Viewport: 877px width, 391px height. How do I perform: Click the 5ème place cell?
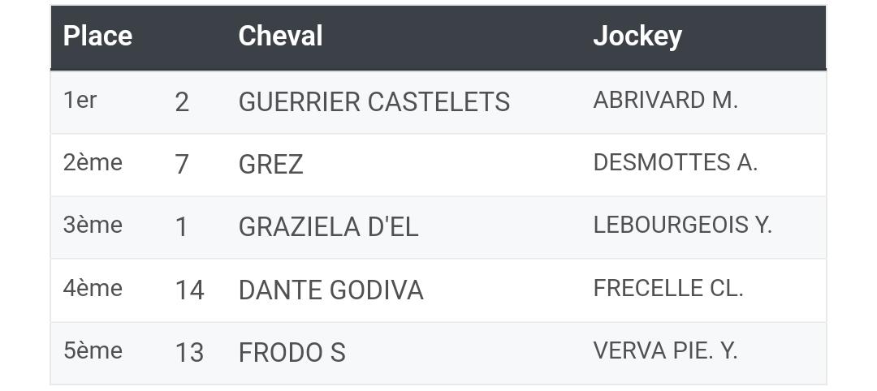tap(93, 350)
